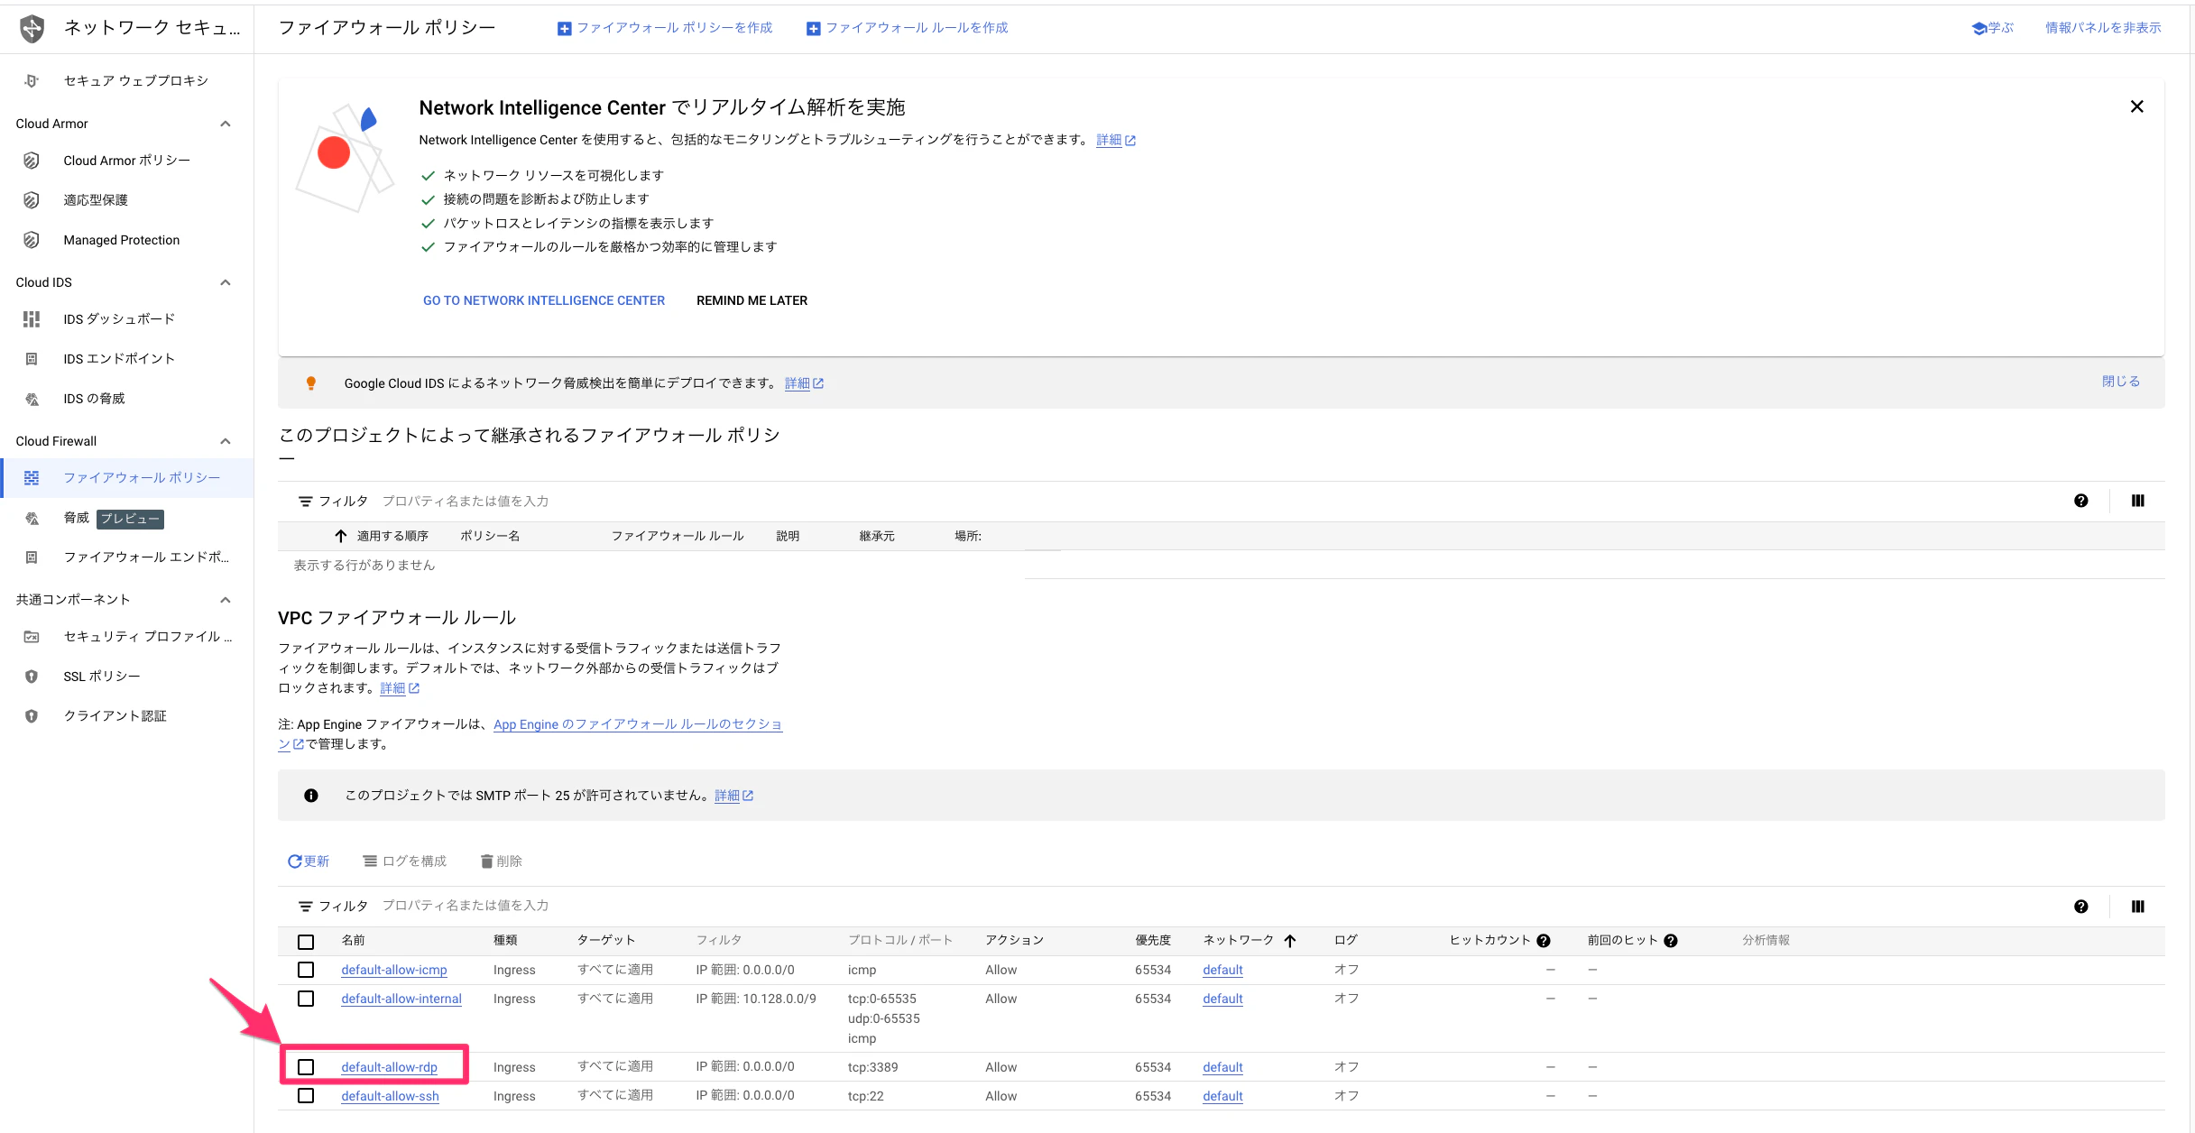Screen dimensions: 2195x1133
Task: Check the default-allow-rdp row checkbox
Action: [x=306, y=1067]
